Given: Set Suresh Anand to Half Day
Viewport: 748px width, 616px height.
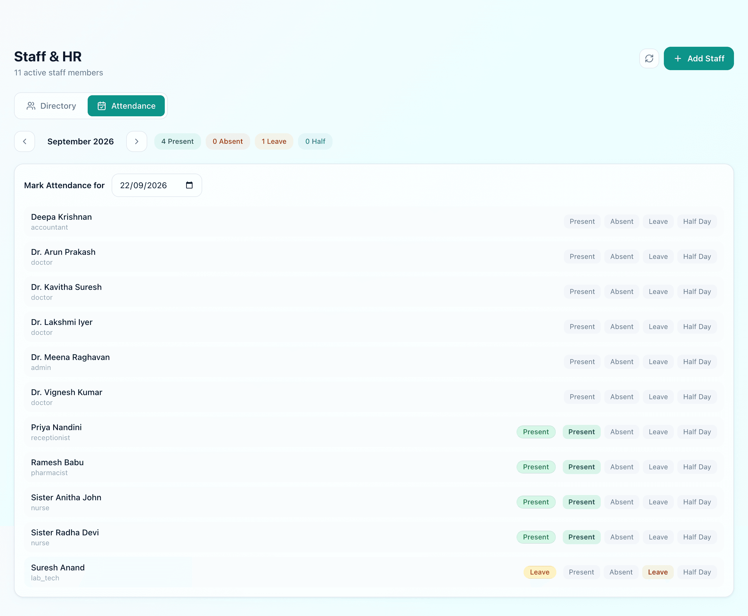Looking at the screenshot, I should pyautogui.click(x=697, y=572).
